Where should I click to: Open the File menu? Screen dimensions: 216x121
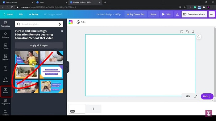(21, 14)
